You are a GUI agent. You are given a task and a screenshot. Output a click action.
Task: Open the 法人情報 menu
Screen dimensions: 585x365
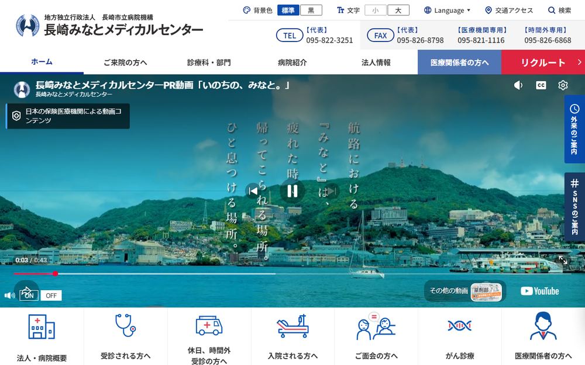point(376,62)
